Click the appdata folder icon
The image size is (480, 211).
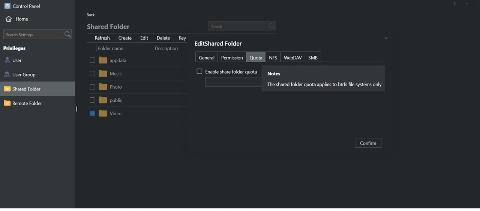pyautogui.click(x=103, y=60)
